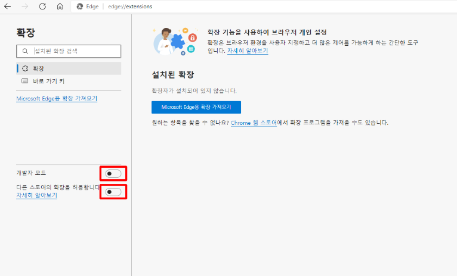457x276 pixels.
Task: Click the 설치된 확장 heading text
Action: point(173,75)
